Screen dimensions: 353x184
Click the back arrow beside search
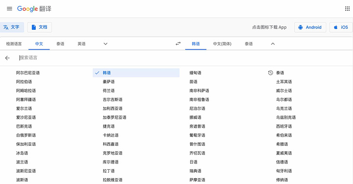(7, 58)
